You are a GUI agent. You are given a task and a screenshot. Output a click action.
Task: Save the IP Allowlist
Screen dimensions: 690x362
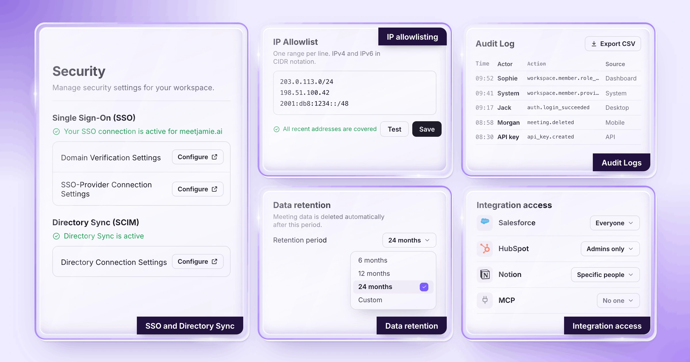[427, 129]
